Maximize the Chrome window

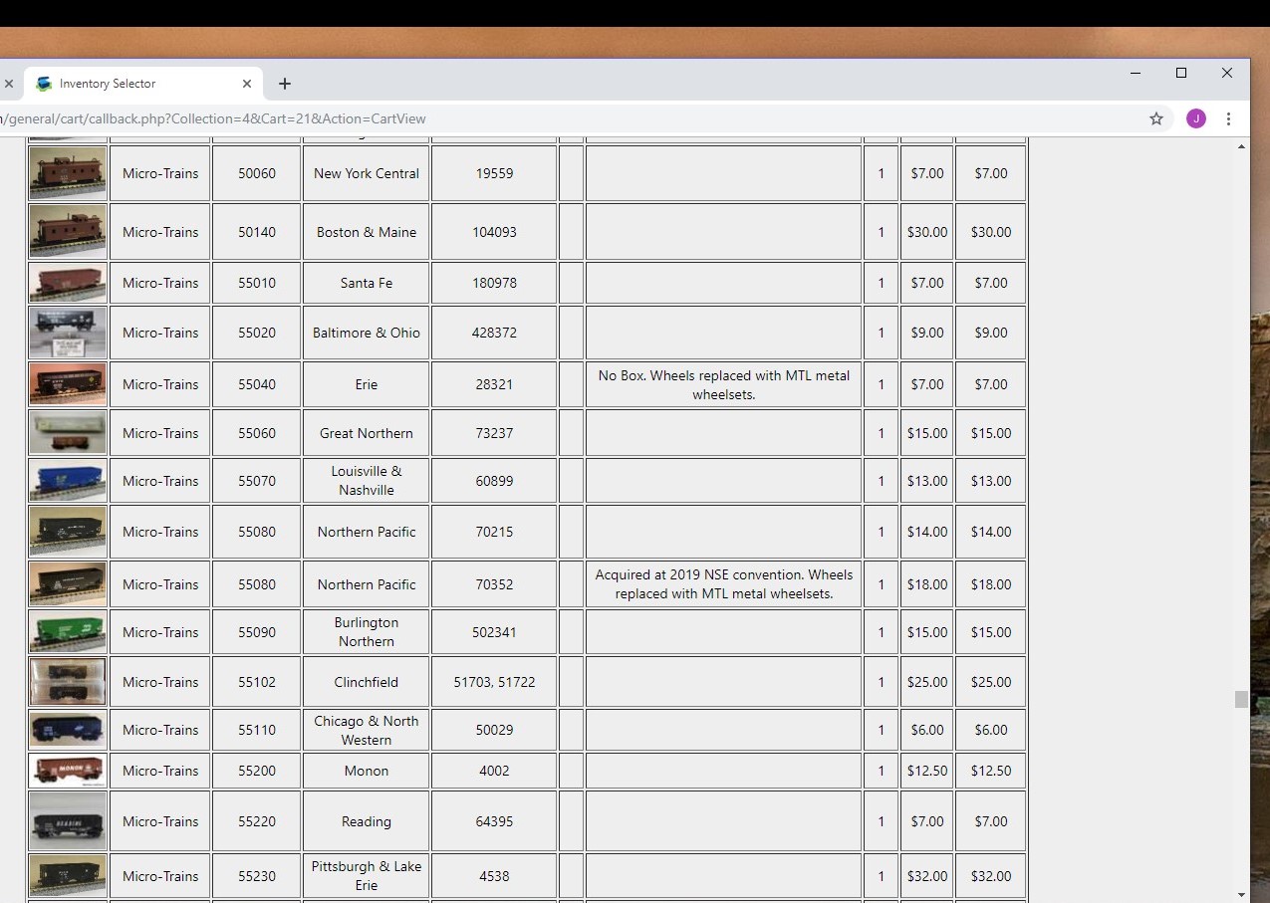[x=1181, y=73]
